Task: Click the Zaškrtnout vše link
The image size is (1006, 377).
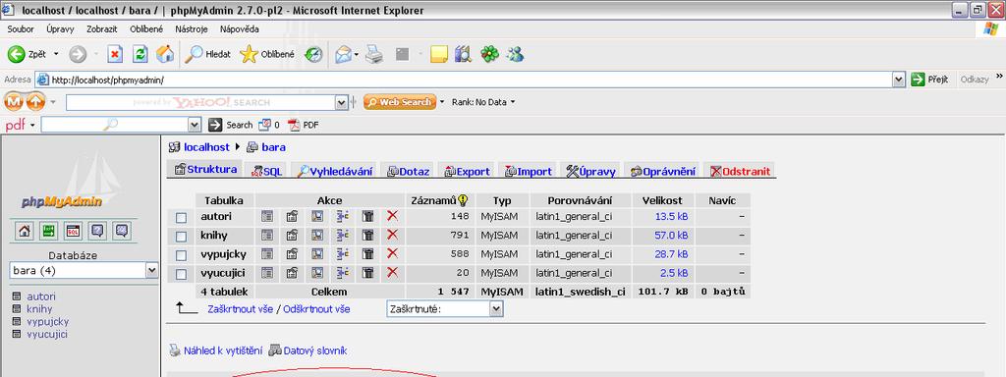Action: click(x=241, y=309)
